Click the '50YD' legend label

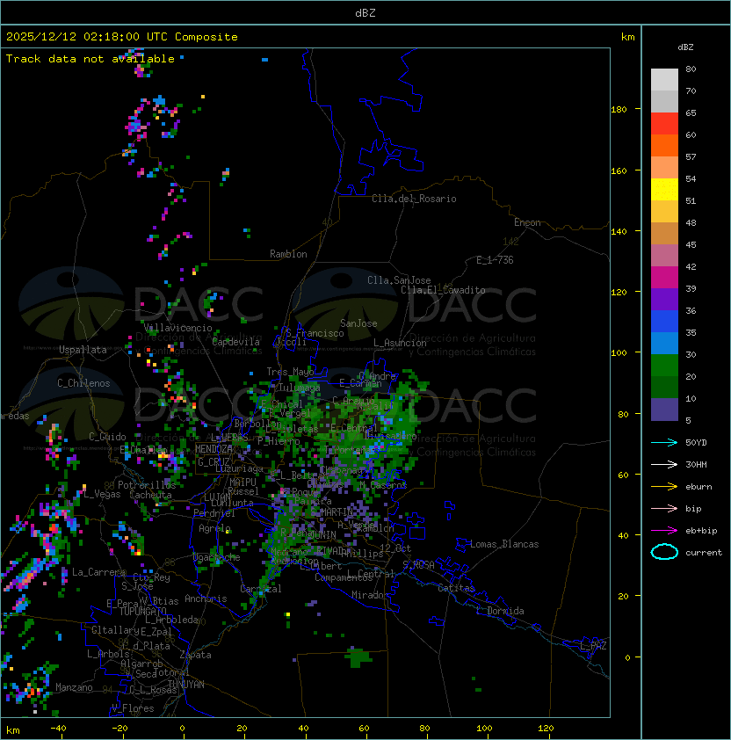(x=696, y=442)
